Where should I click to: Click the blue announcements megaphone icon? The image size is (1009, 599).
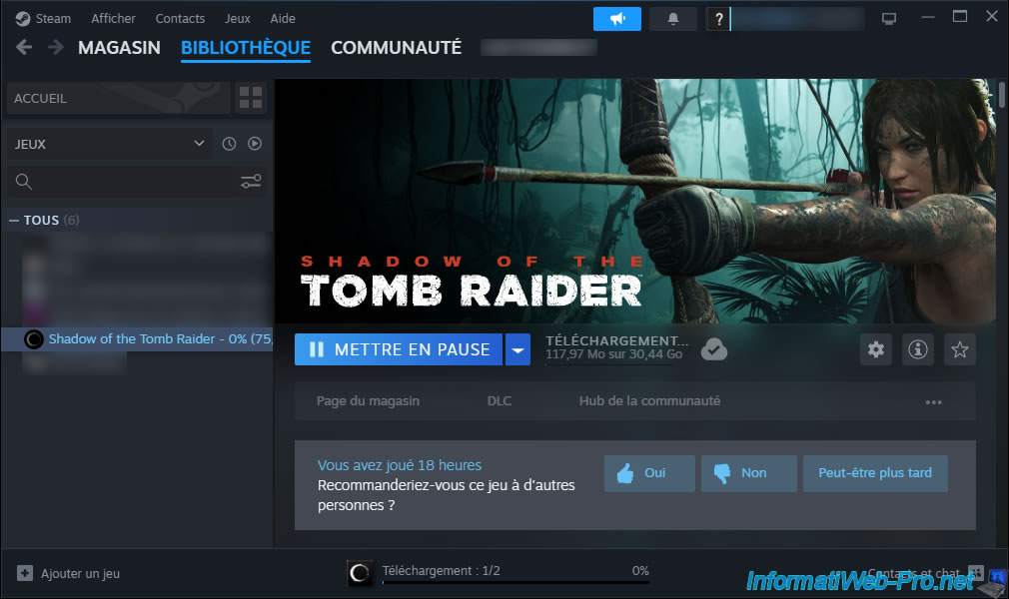[x=617, y=19]
